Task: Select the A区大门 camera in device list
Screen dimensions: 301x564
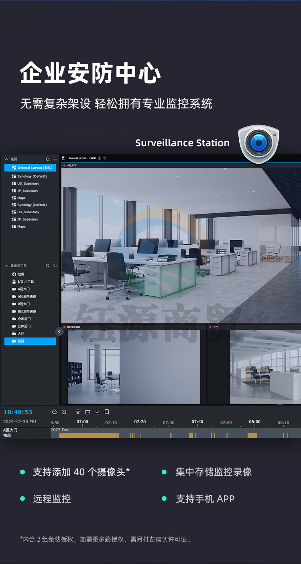Action: coord(24,289)
